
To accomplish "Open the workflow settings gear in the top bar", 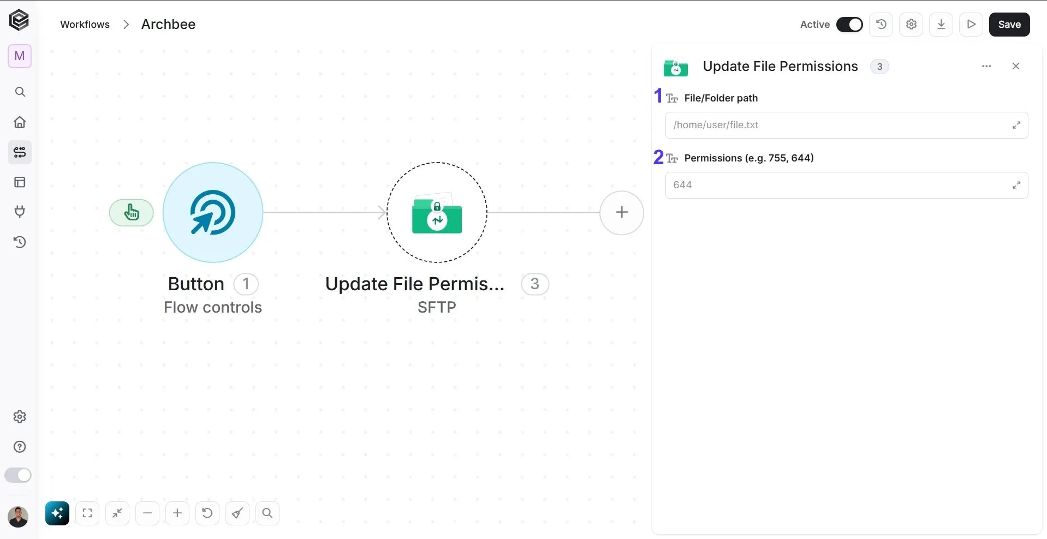I will 911,25.
